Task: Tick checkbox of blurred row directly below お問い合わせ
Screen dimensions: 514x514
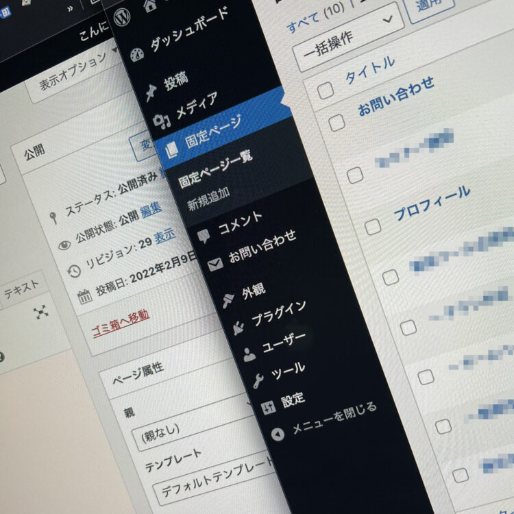Action: click(355, 175)
